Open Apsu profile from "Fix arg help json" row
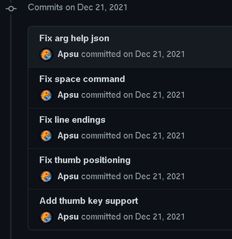232x239 pixels. [68, 54]
